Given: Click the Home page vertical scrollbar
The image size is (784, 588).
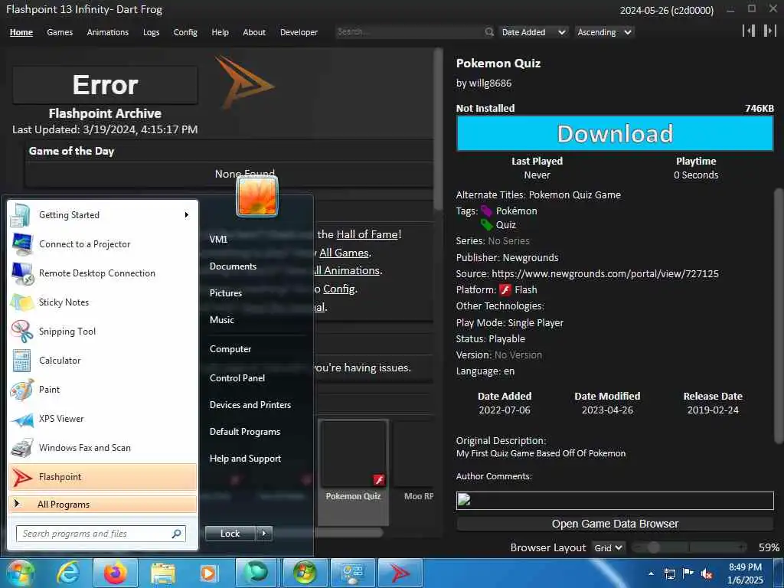Looking at the screenshot, I should pos(438,129).
